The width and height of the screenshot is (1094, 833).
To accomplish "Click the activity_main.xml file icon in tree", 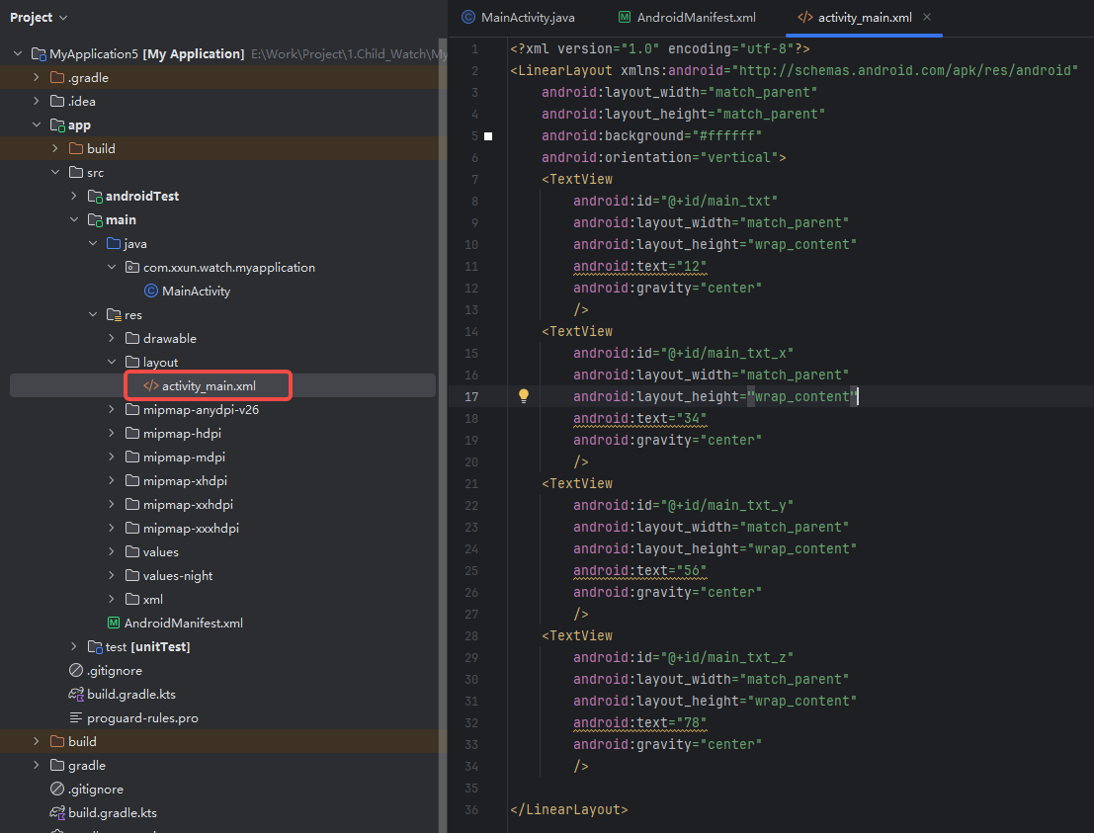I will tap(150, 385).
